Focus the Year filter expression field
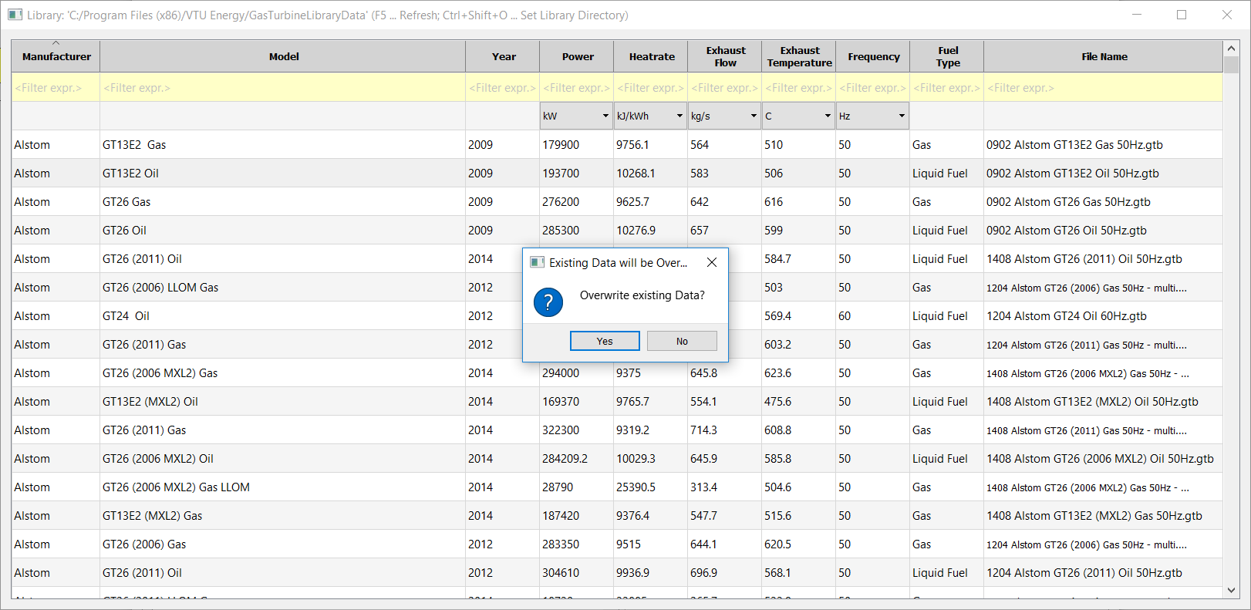 (503, 88)
